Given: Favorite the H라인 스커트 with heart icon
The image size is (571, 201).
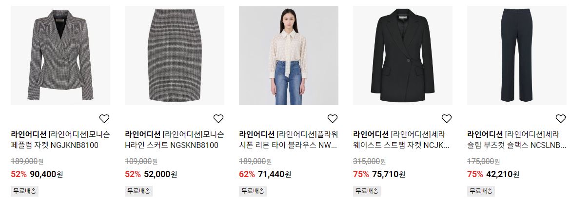Looking at the screenshot, I should point(218,118).
